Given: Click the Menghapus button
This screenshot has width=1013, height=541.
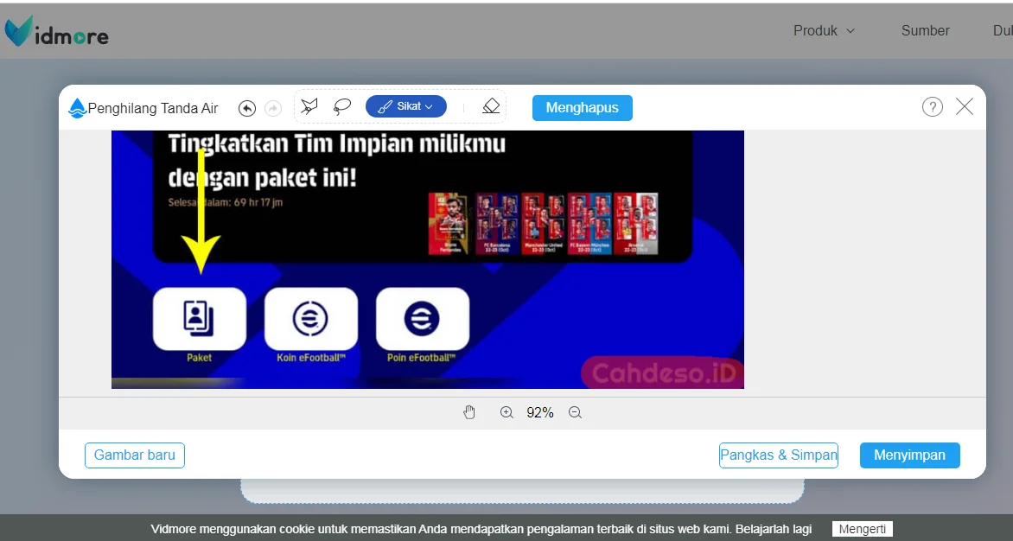Looking at the screenshot, I should (x=582, y=108).
